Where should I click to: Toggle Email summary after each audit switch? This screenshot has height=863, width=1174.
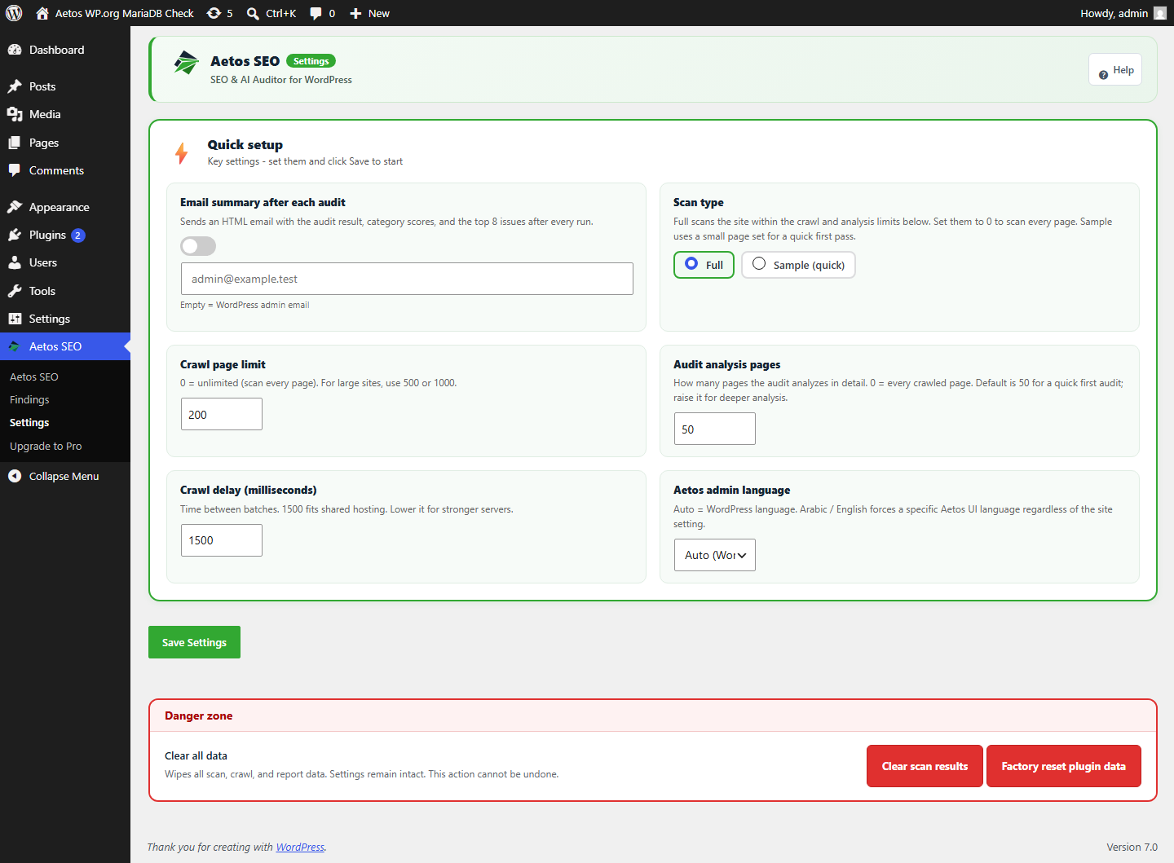tap(198, 246)
